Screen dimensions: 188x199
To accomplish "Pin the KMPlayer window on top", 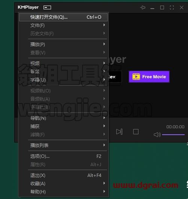I will pyautogui.click(x=143, y=7).
